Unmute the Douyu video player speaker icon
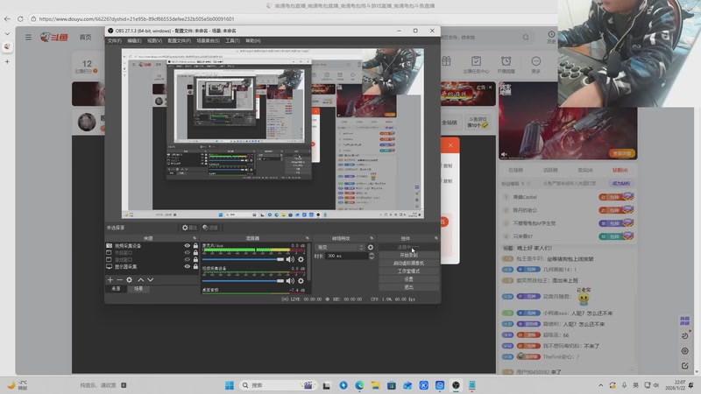The width and height of the screenshot is (701, 394). 505,154
